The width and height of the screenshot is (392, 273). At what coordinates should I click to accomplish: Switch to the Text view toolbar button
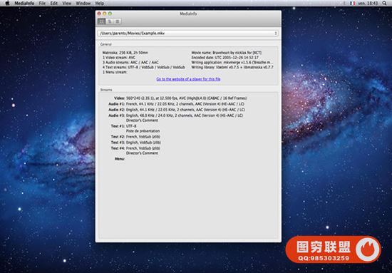(x=118, y=21)
